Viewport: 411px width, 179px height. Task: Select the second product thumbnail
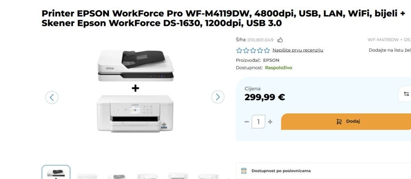click(x=87, y=176)
